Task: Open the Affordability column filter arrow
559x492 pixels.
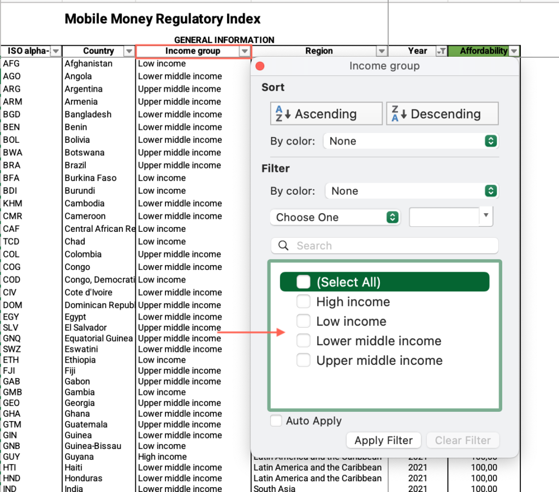Action: click(514, 51)
